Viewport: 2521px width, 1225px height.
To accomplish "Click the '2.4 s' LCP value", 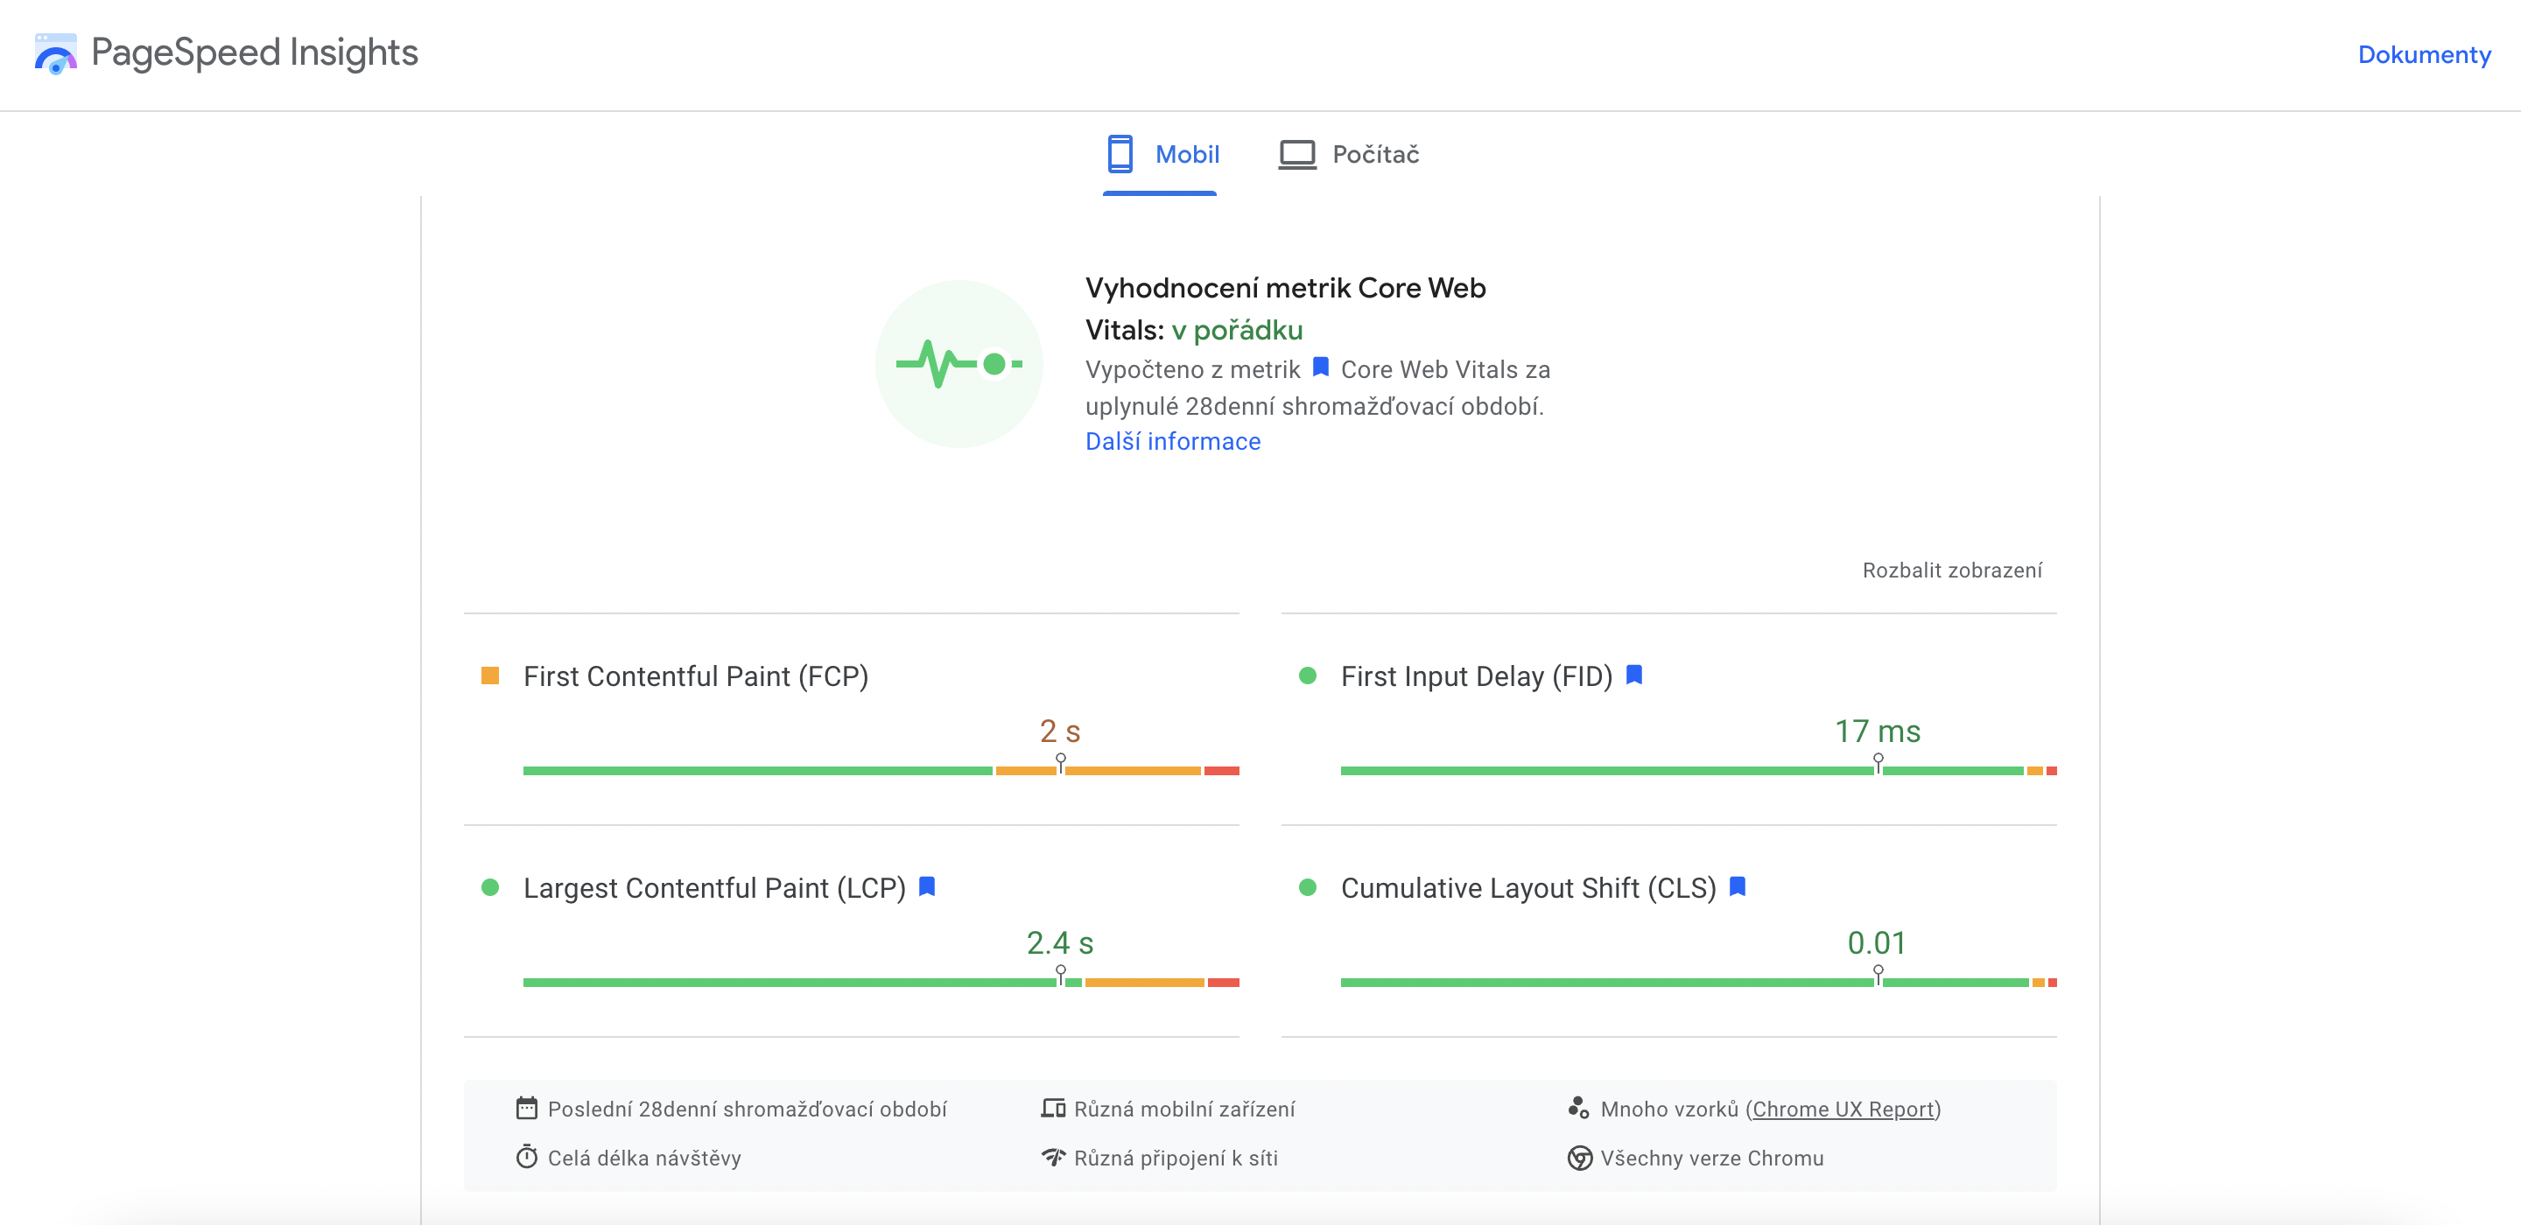I will tap(1060, 942).
